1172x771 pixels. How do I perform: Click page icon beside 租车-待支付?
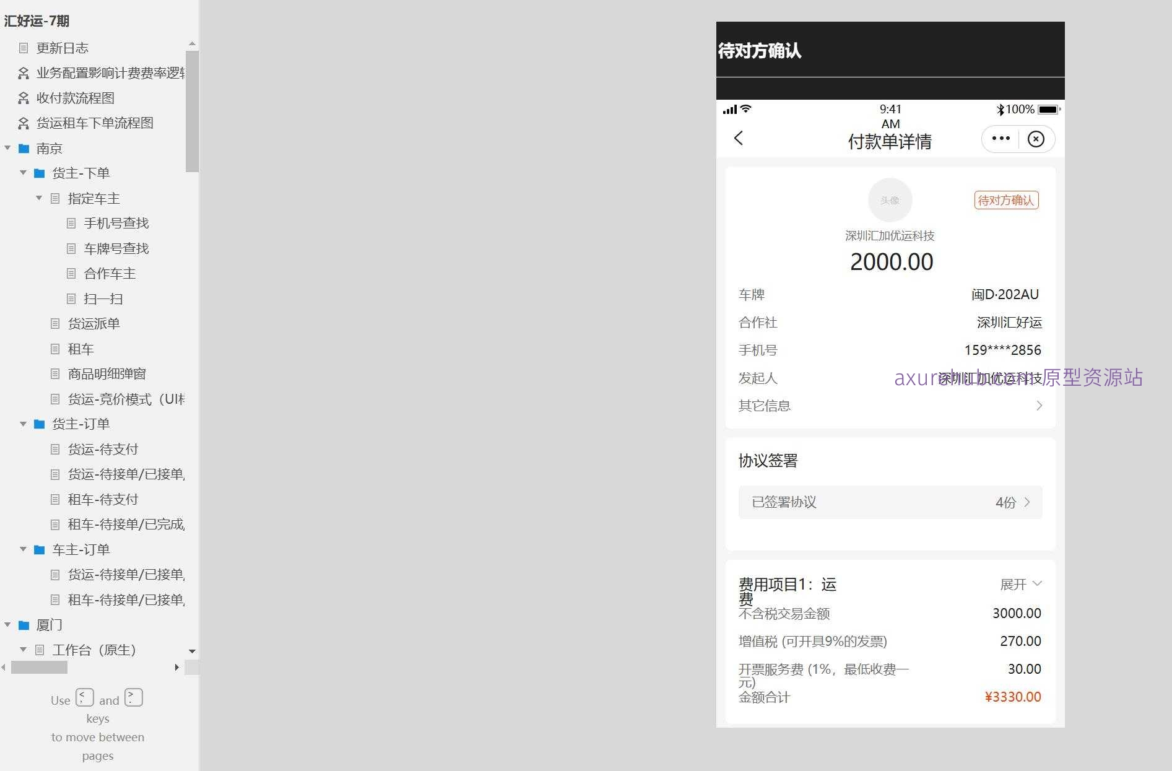(55, 499)
